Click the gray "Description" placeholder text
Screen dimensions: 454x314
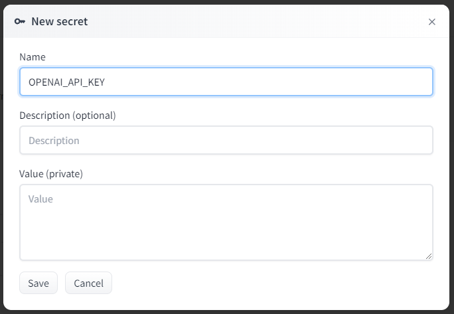[54, 141]
